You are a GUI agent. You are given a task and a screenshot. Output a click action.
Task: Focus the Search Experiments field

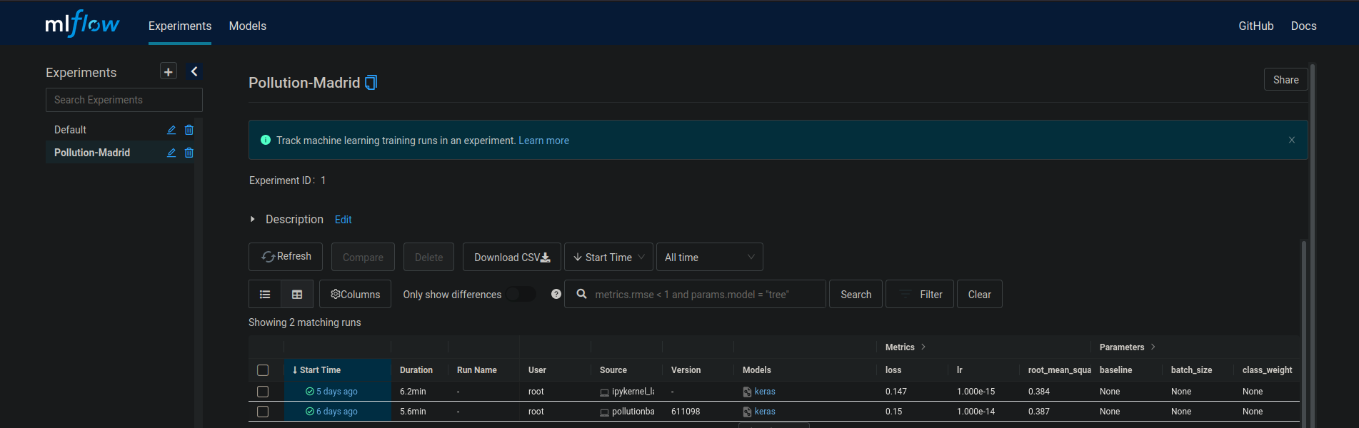click(124, 100)
